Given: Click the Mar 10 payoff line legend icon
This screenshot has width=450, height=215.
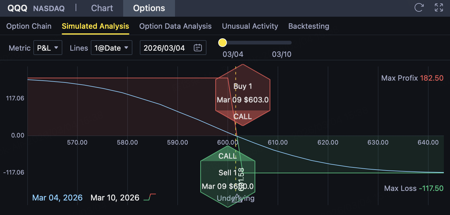Looking at the screenshot, I should point(150,197).
